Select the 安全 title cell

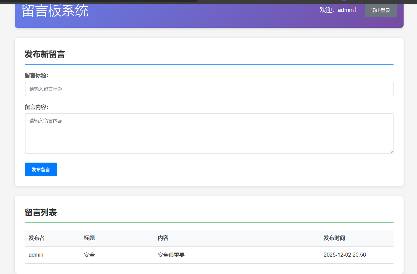coord(89,255)
